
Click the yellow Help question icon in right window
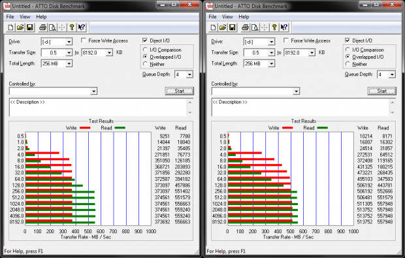[x=274, y=27]
